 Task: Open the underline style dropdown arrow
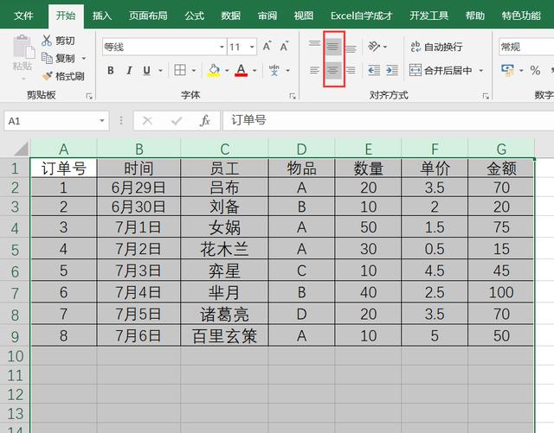coord(161,71)
